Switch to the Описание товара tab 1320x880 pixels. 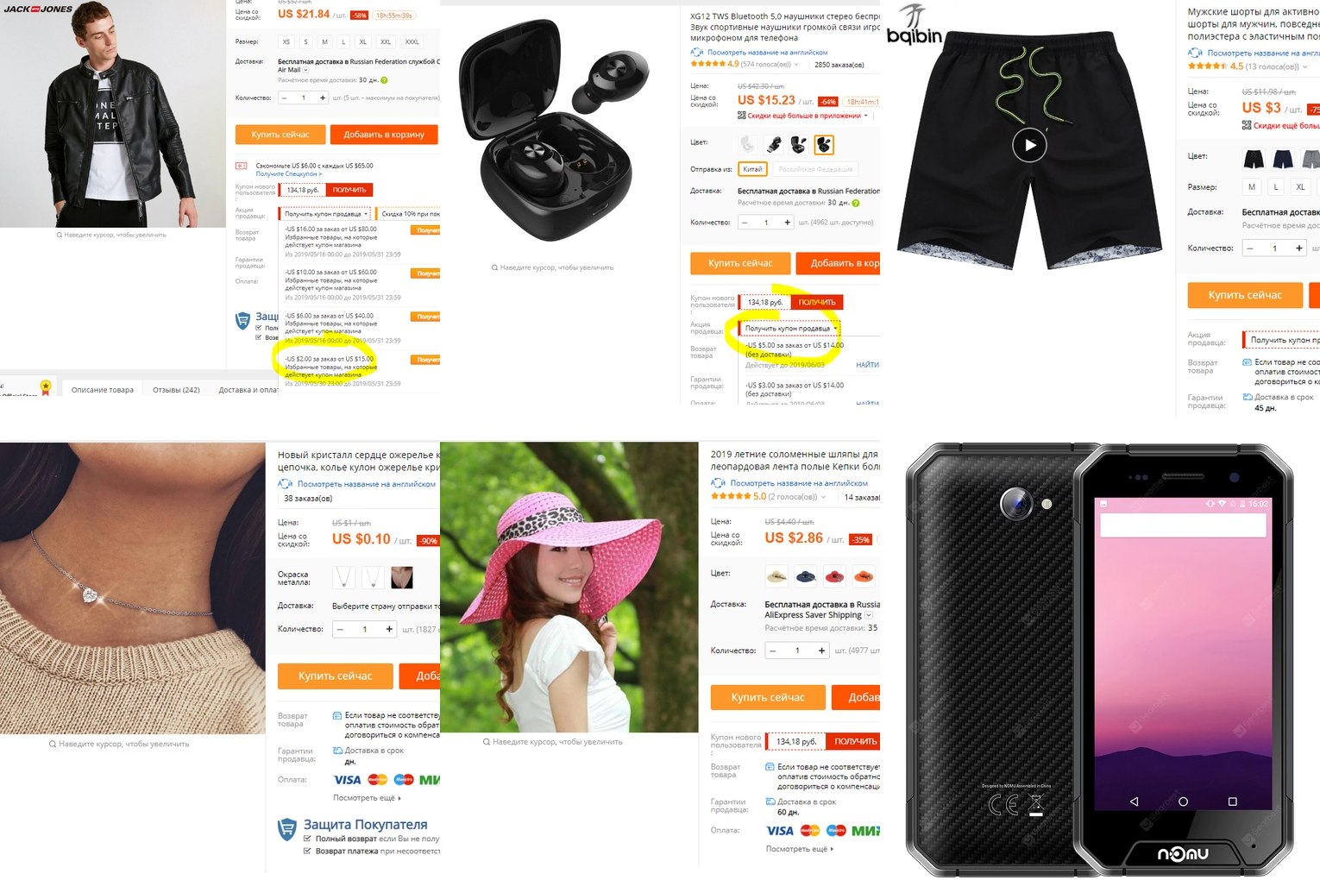[102, 390]
